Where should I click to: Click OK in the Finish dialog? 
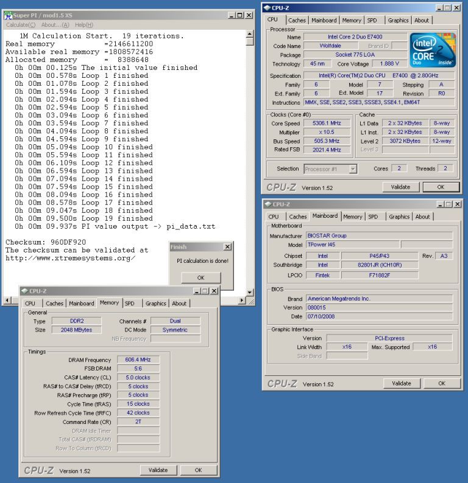click(x=201, y=277)
